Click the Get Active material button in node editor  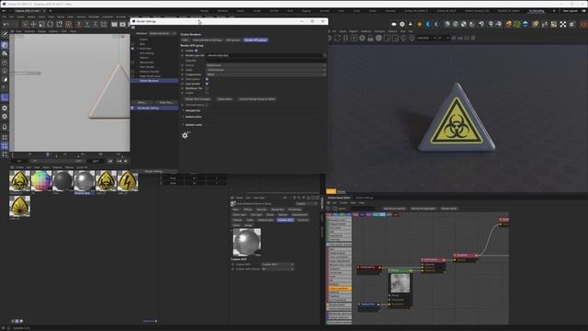(x=394, y=209)
